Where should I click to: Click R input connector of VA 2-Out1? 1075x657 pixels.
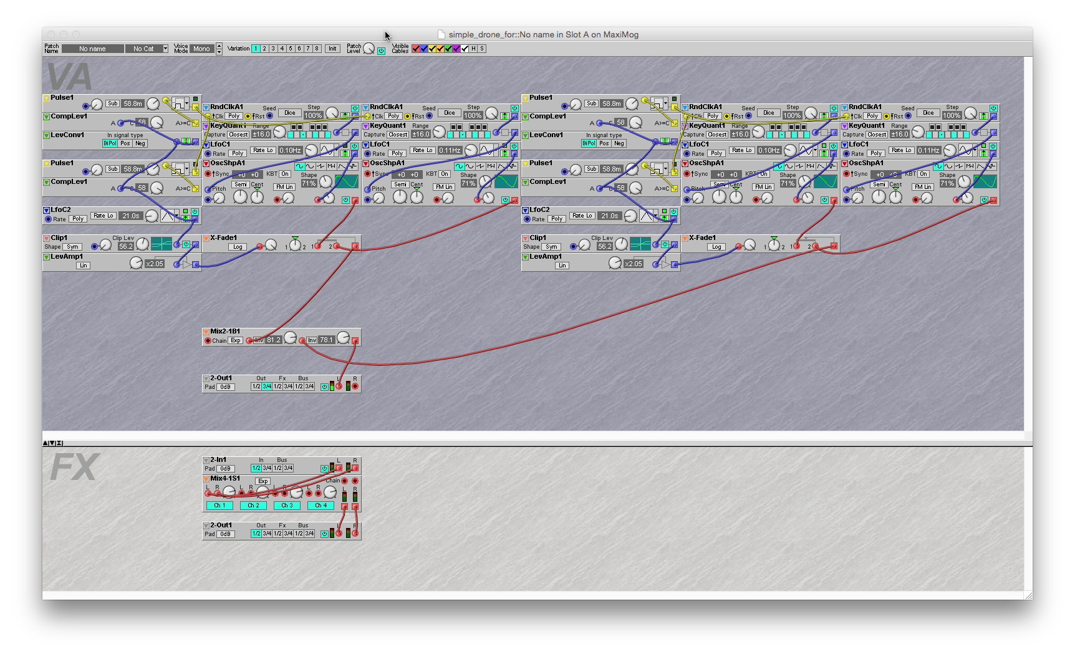pos(355,386)
